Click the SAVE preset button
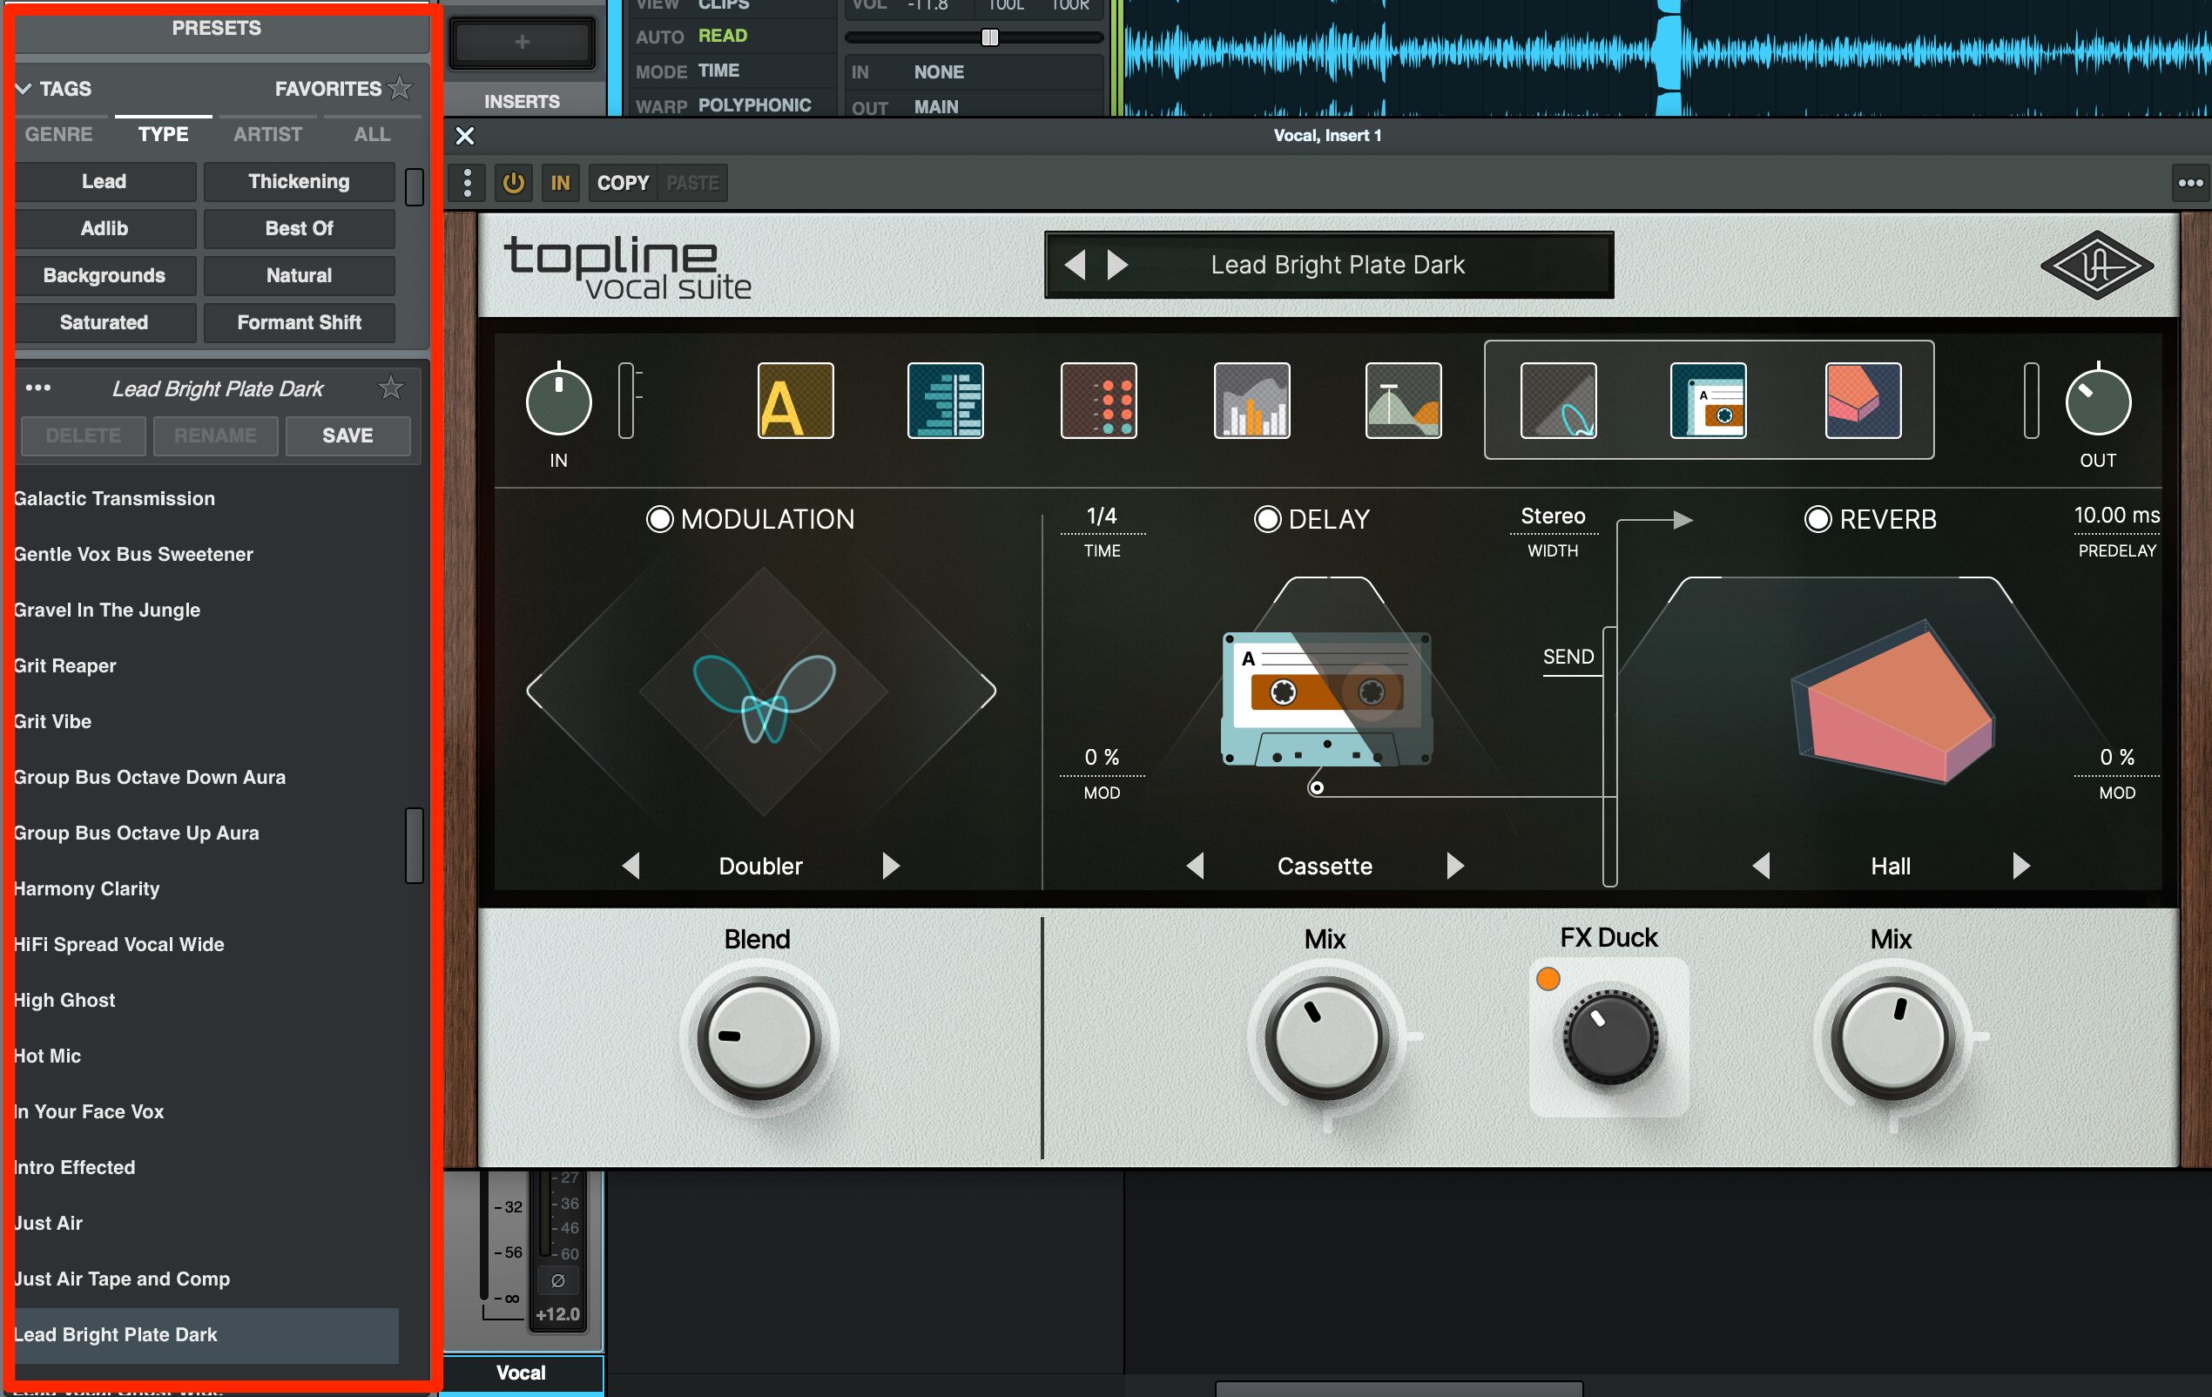2212x1397 pixels. click(x=347, y=435)
